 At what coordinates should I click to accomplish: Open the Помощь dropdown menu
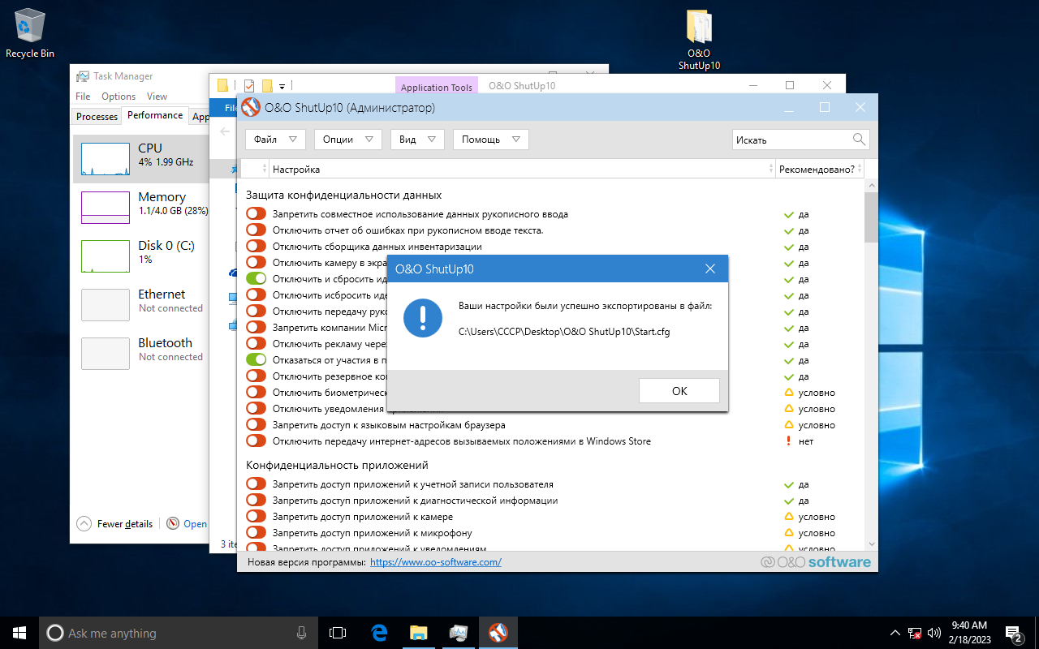coord(491,140)
